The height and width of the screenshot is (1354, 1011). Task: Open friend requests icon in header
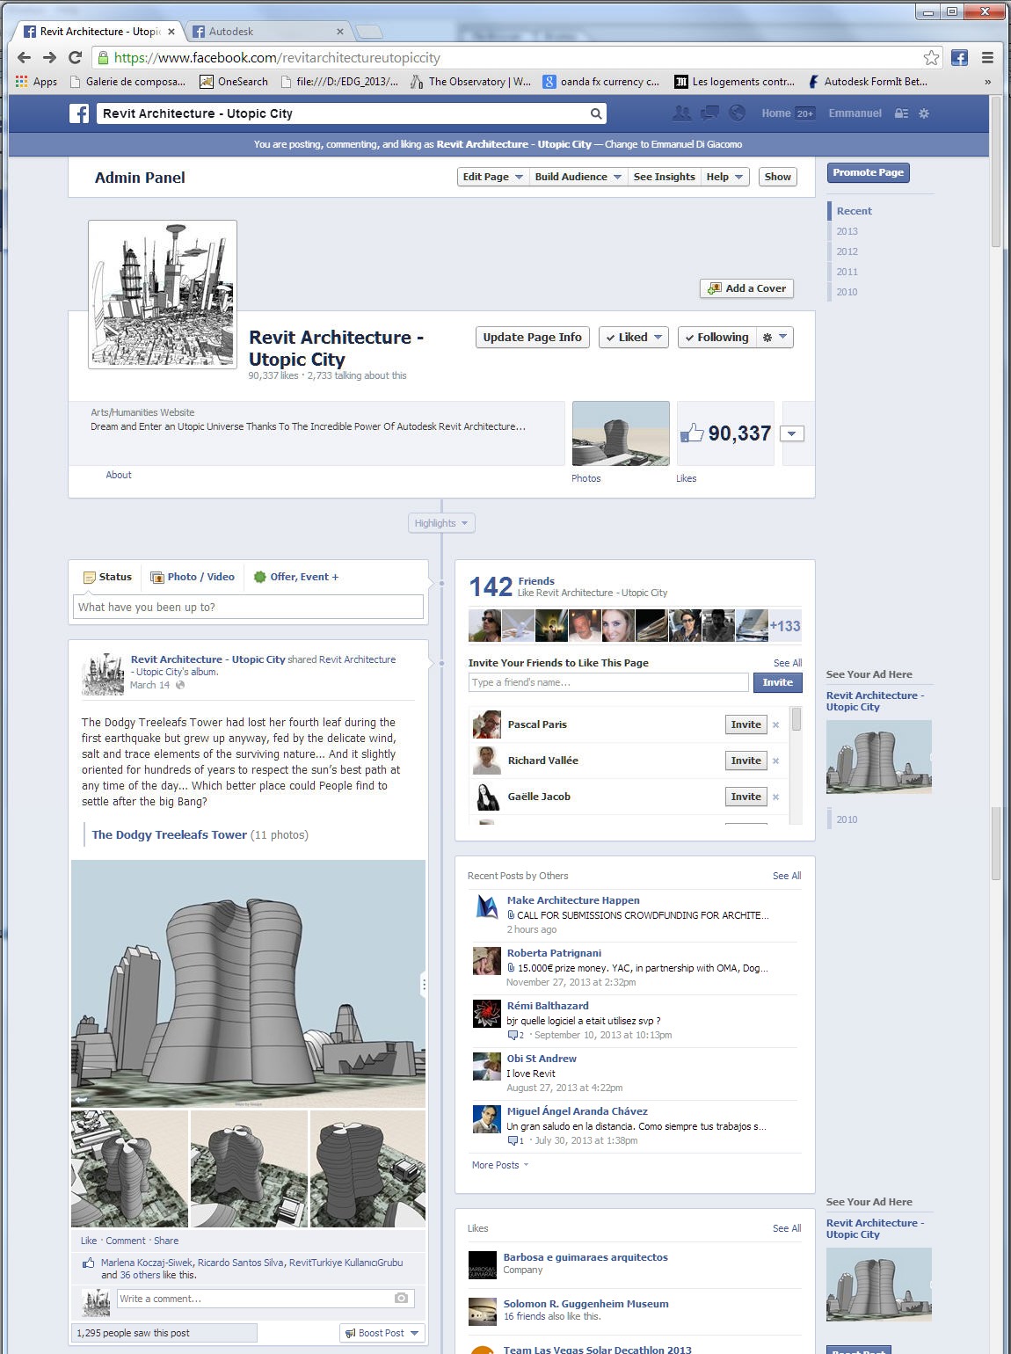pyautogui.click(x=681, y=113)
